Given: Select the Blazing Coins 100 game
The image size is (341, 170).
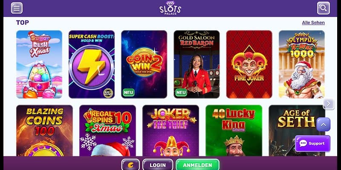Looking at the screenshot, I should point(45,131).
